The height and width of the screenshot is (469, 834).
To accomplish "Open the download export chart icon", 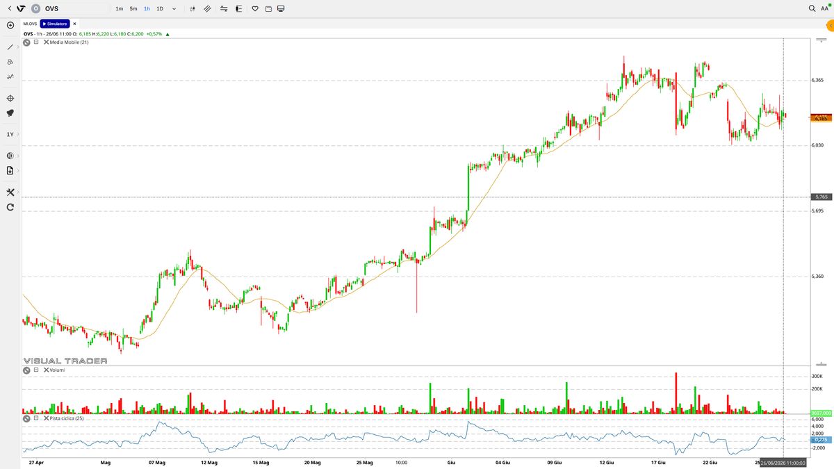I will point(10,170).
